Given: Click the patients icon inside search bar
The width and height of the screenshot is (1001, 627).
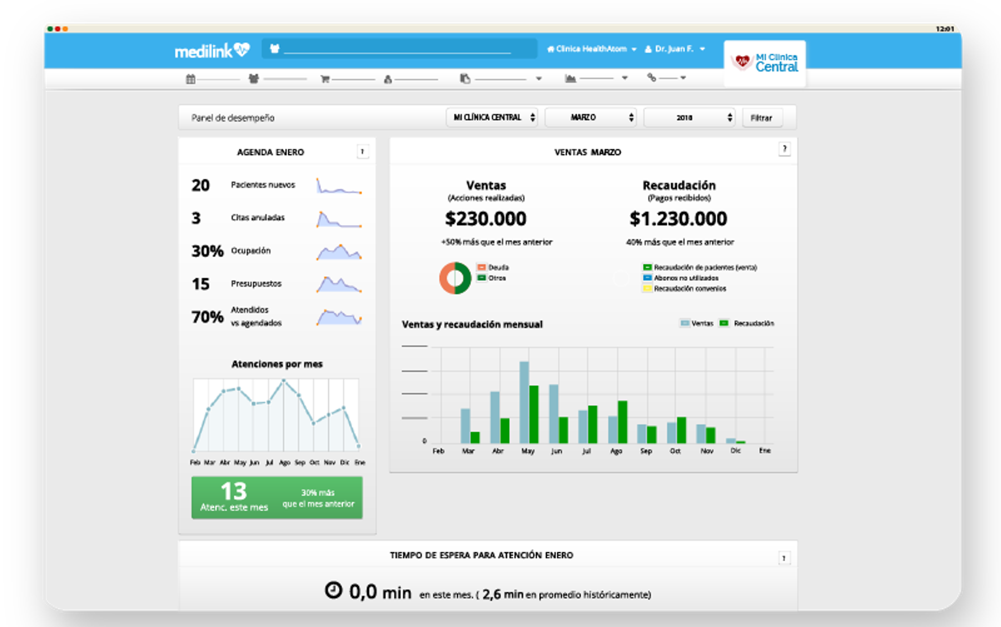Looking at the screenshot, I should (x=274, y=48).
